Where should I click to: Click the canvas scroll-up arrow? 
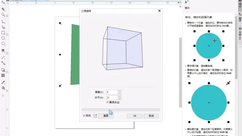pos(180,7)
